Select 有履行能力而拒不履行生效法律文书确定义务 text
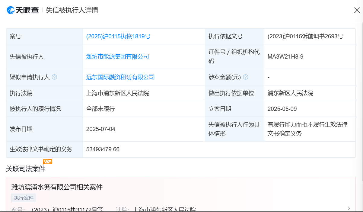Viewport: 363px width, 212px height. (308, 129)
